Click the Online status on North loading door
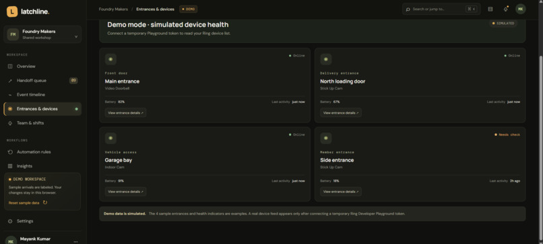 point(512,56)
